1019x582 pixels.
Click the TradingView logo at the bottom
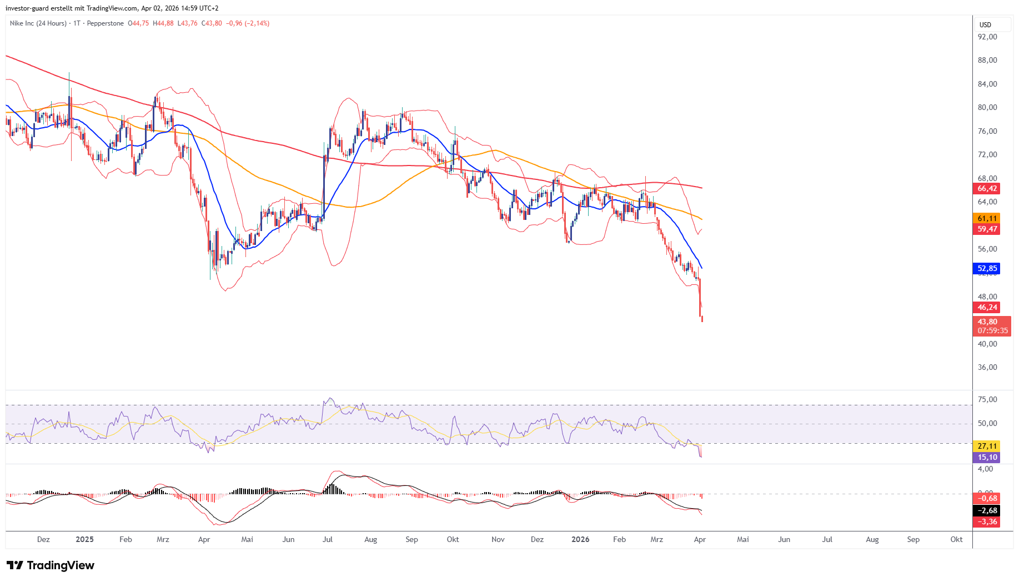pos(51,565)
